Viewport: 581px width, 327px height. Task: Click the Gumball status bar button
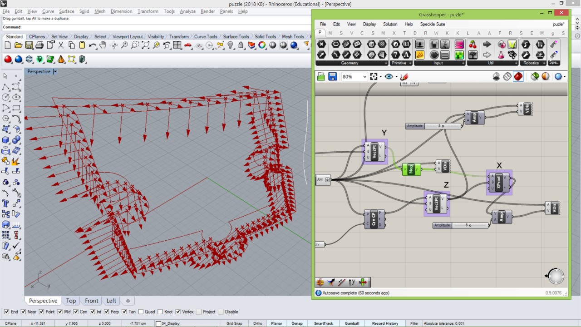(352, 323)
